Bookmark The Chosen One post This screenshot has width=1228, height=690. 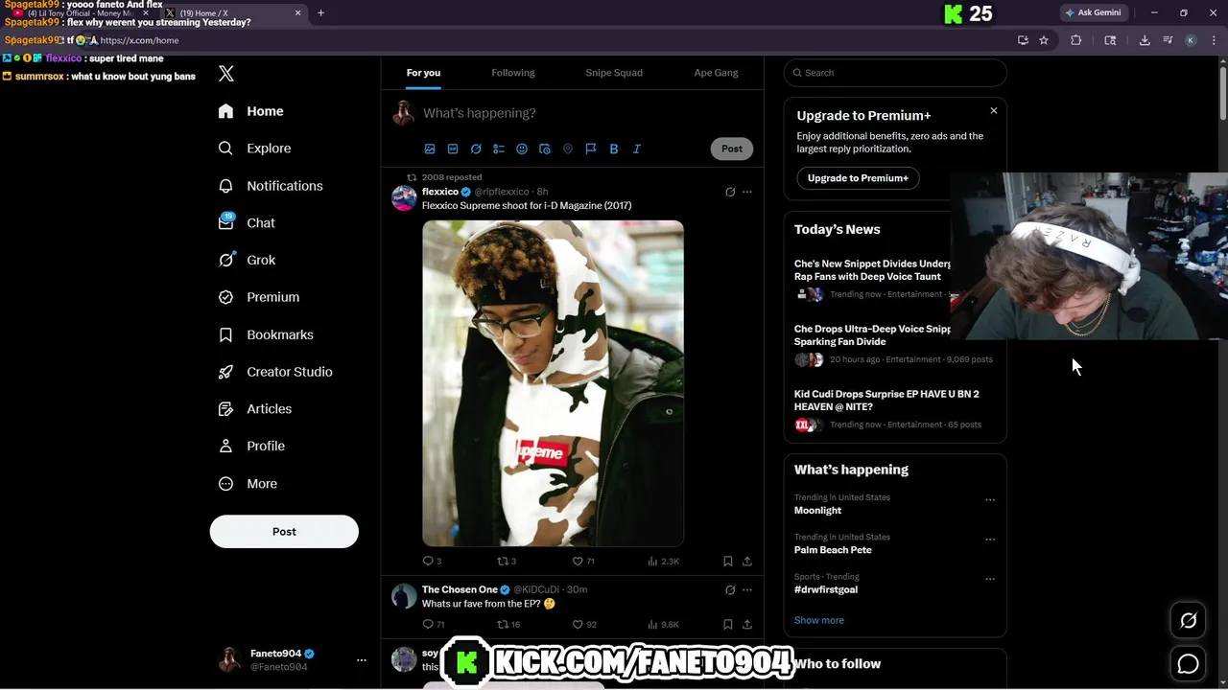coord(728,624)
